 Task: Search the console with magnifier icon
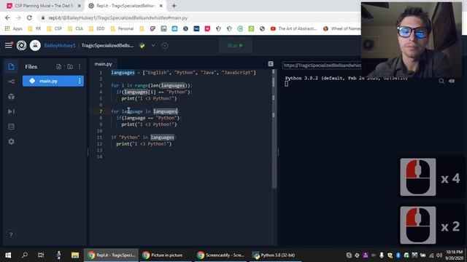click(441, 81)
